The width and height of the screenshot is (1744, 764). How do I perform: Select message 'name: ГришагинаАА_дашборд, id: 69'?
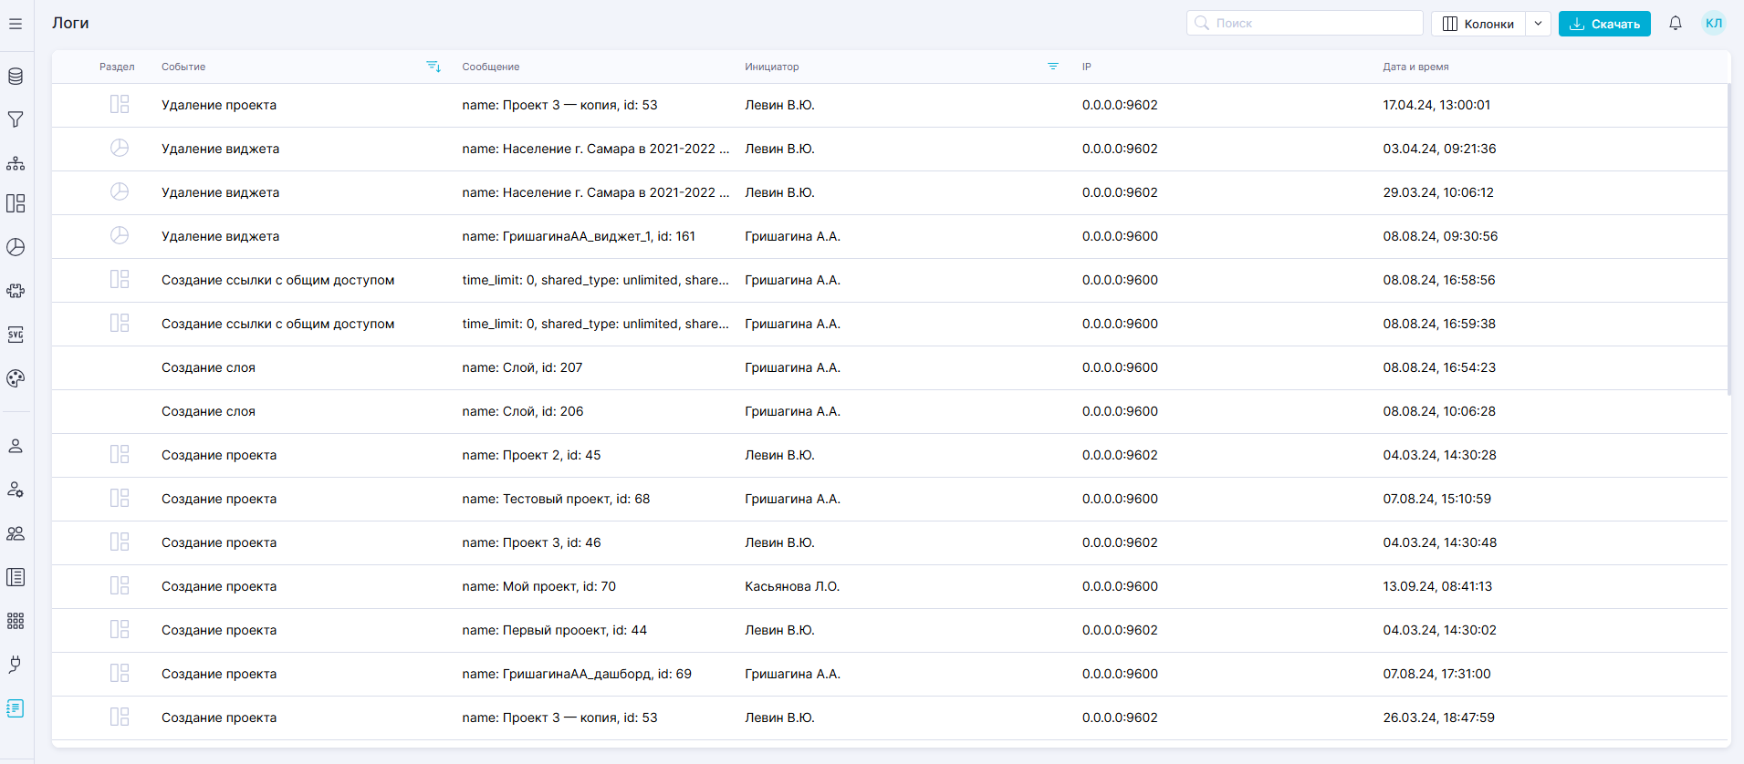point(577,674)
